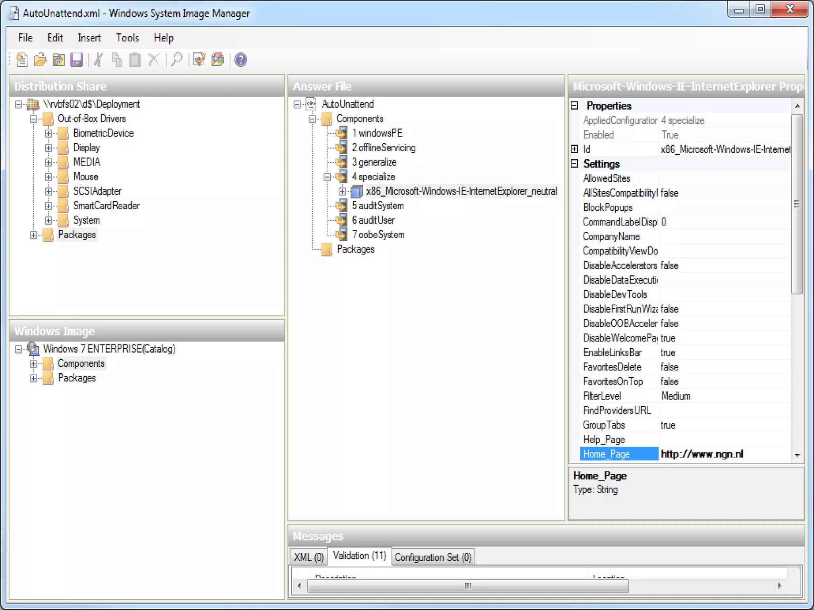Click the Delete X toolbar icon
The width and height of the screenshot is (814, 610).
tap(153, 60)
